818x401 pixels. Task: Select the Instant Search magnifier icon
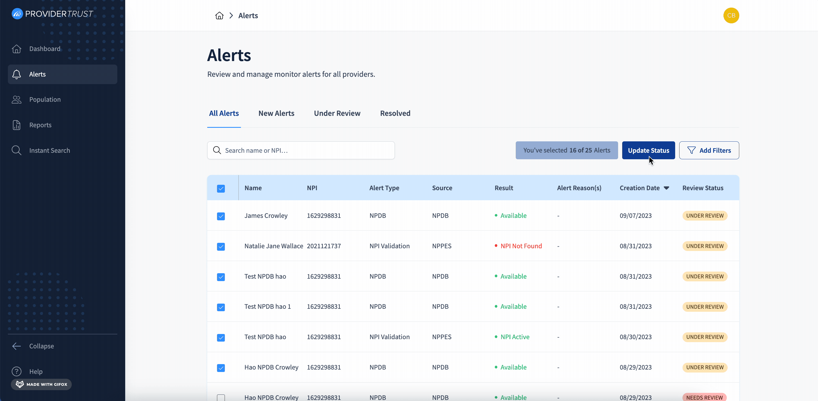point(17,150)
